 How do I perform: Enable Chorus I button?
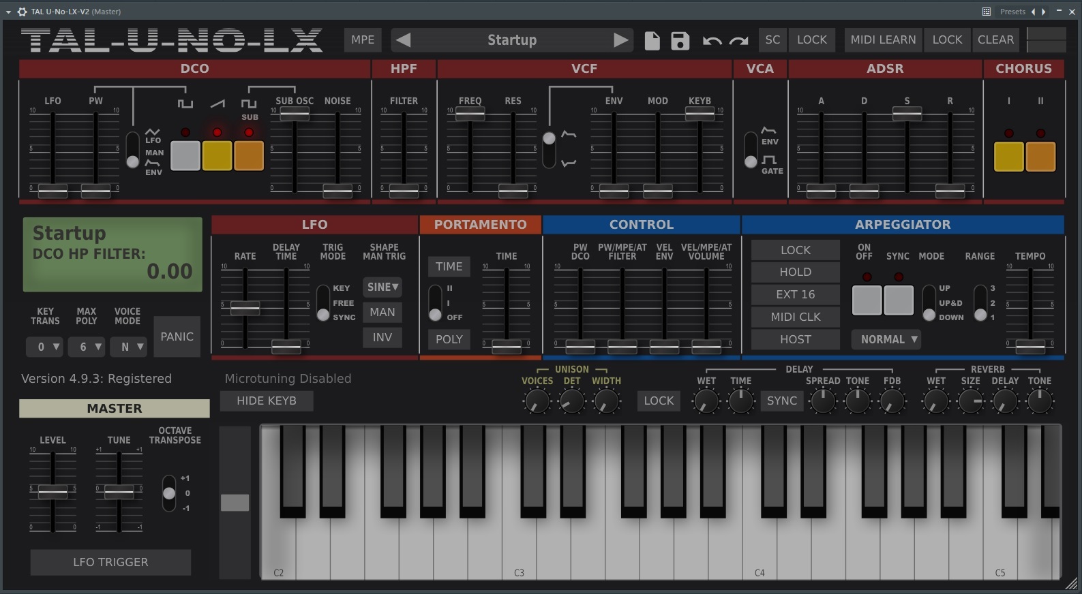tap(1008, 156)
